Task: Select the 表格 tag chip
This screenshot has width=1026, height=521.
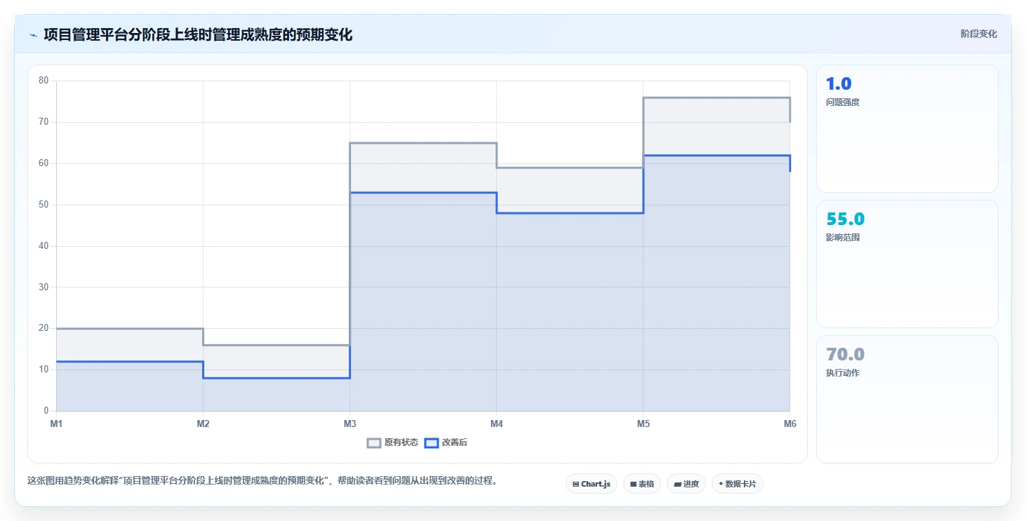Action: 642,484
